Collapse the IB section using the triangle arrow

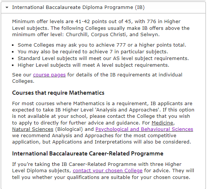(7, 7)
